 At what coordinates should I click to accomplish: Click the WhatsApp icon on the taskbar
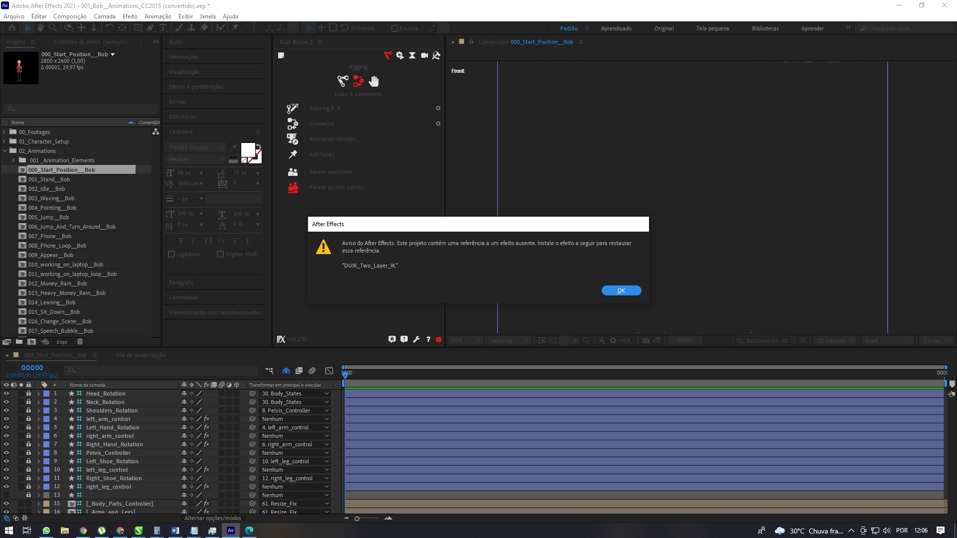click(x=46, y=531)
